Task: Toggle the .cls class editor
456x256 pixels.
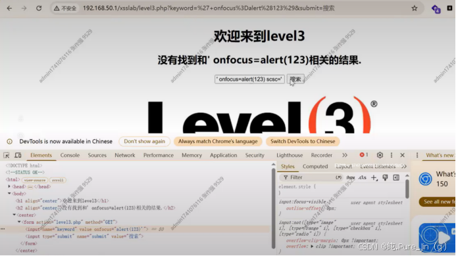Action: [363, 177]
